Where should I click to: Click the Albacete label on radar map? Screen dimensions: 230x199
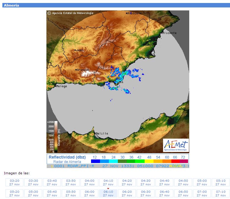tap(134, 13)
